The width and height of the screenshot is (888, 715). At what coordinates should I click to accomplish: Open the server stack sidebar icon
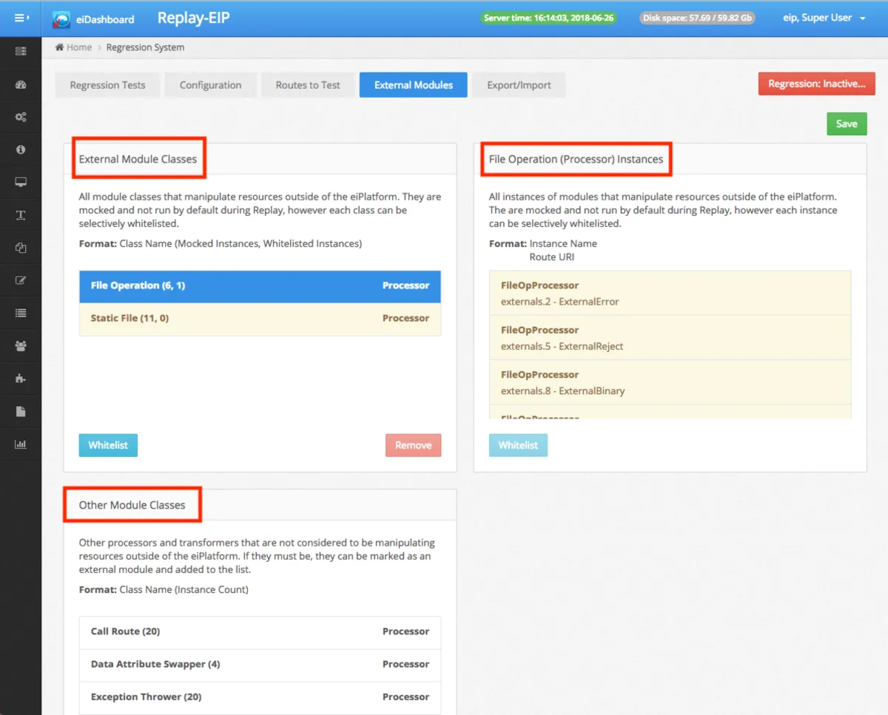tap(21, 52)
